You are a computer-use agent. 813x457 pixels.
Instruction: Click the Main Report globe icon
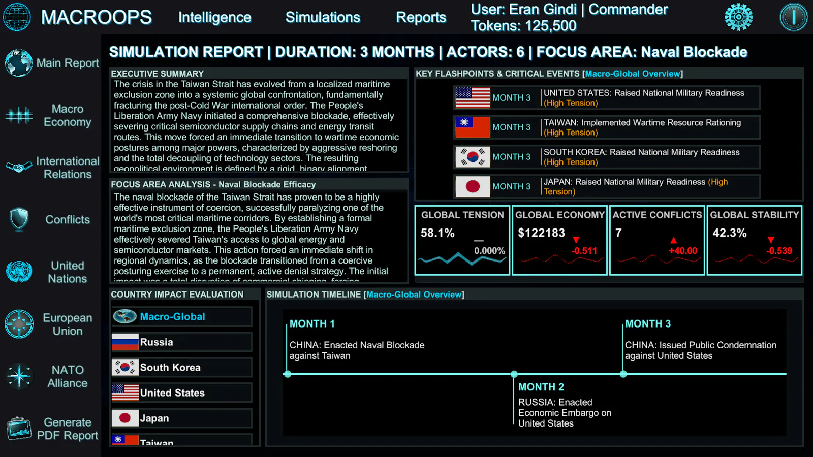point(19,63)
